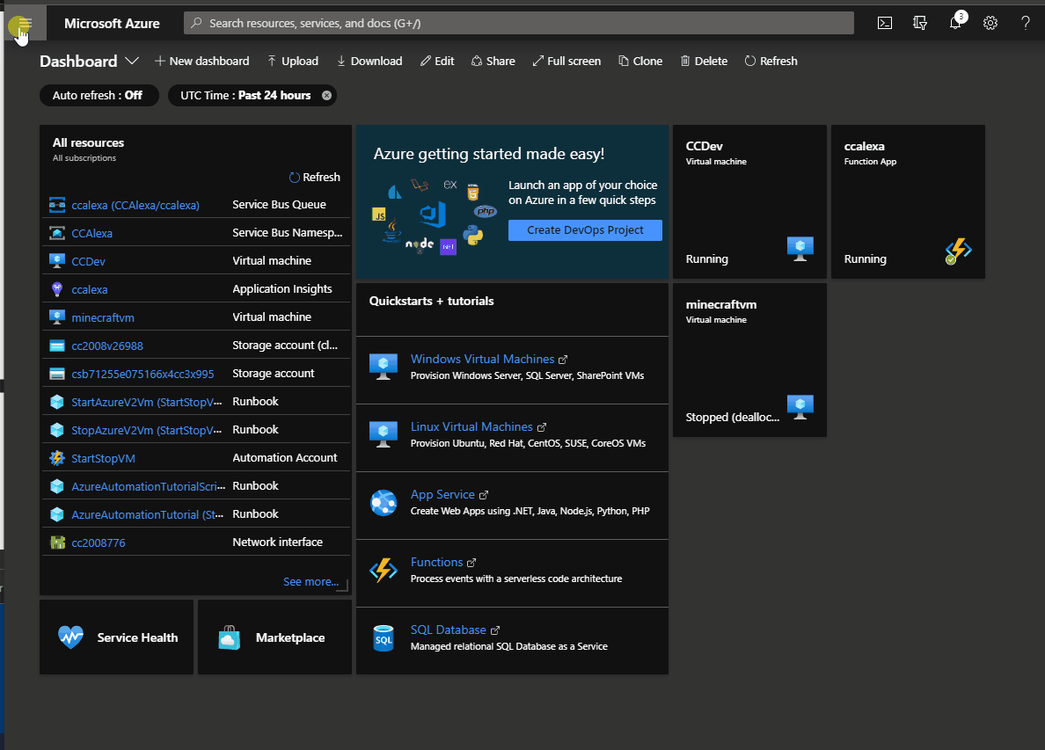Click the Service Health heart icon
1045x750 pixels.
point(70,637)
